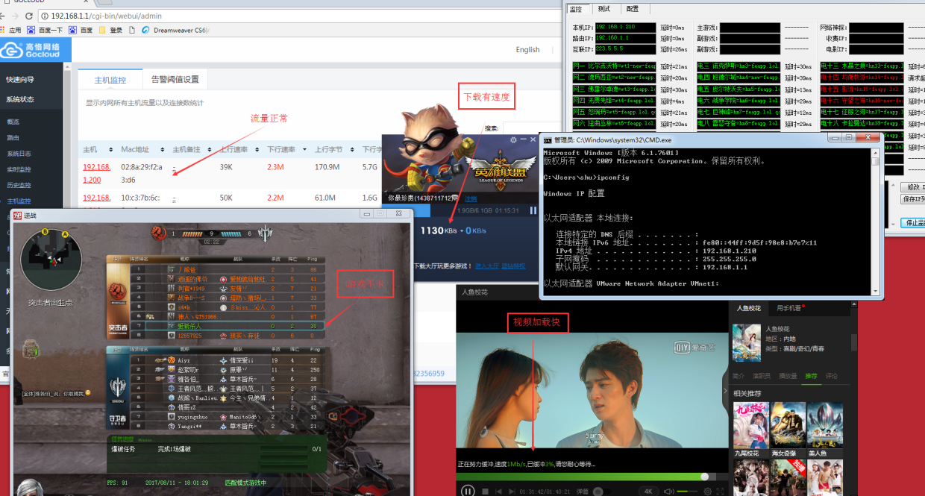Change 4K video quality setting
The height and width of the screenshot is (496, 925).
pyautogui.click(x=648, y=491)
